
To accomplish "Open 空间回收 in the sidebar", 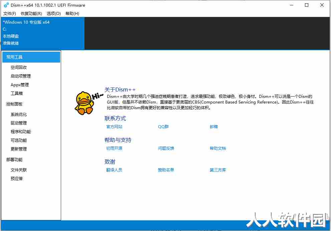I will point(19,67).
